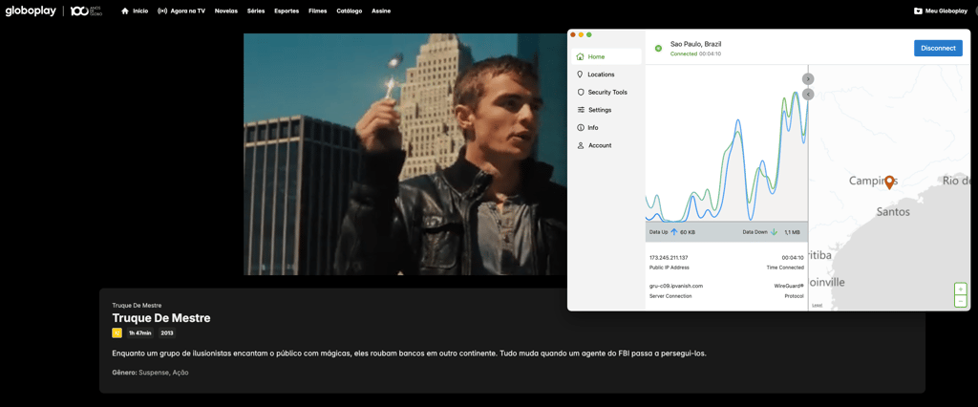Click the WireGuard protocol value
This screenshot has height=407, width=978.
pos(789,286)
